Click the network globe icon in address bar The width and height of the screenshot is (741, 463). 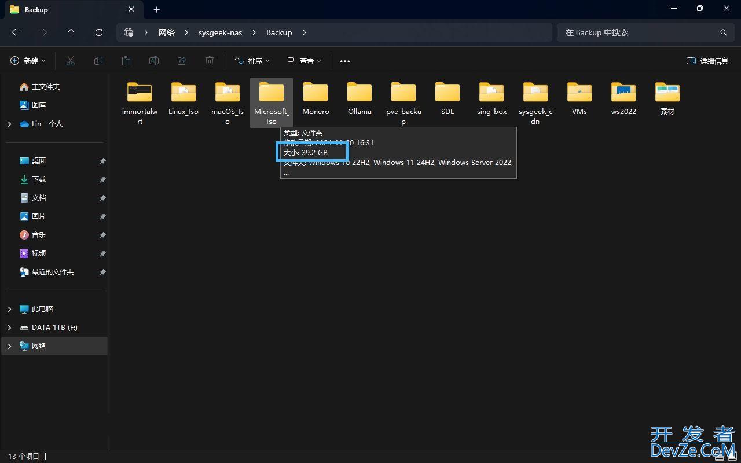click(129, 32)
